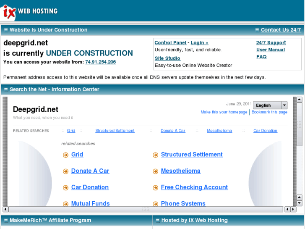The height and width of the screenshot is (229, 305).
Task: Open the large Donate A Car link
Action: pyautogui.click(x=90, y=171)
